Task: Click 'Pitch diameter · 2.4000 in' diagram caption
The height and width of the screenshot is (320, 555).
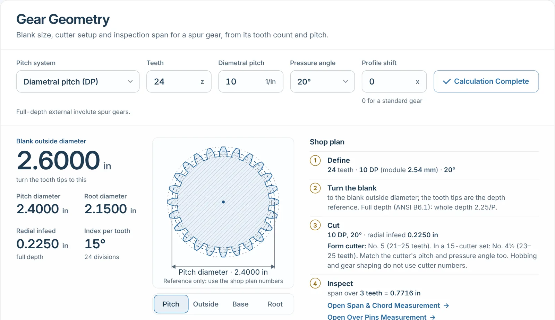Action: pyautogui.click(x=223, y=272)
